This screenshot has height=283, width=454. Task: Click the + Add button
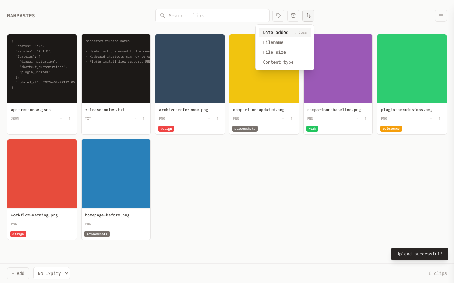click(x=18, y=273)
